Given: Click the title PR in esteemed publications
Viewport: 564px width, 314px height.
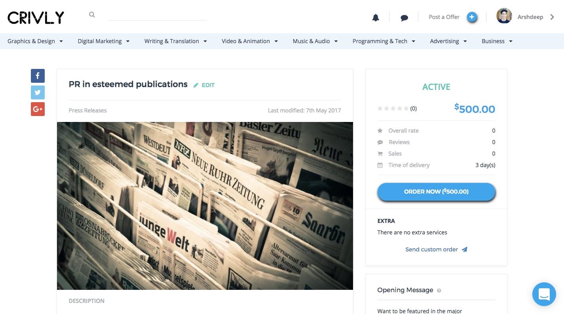Looking at the screenshot, I should point(128,84).
